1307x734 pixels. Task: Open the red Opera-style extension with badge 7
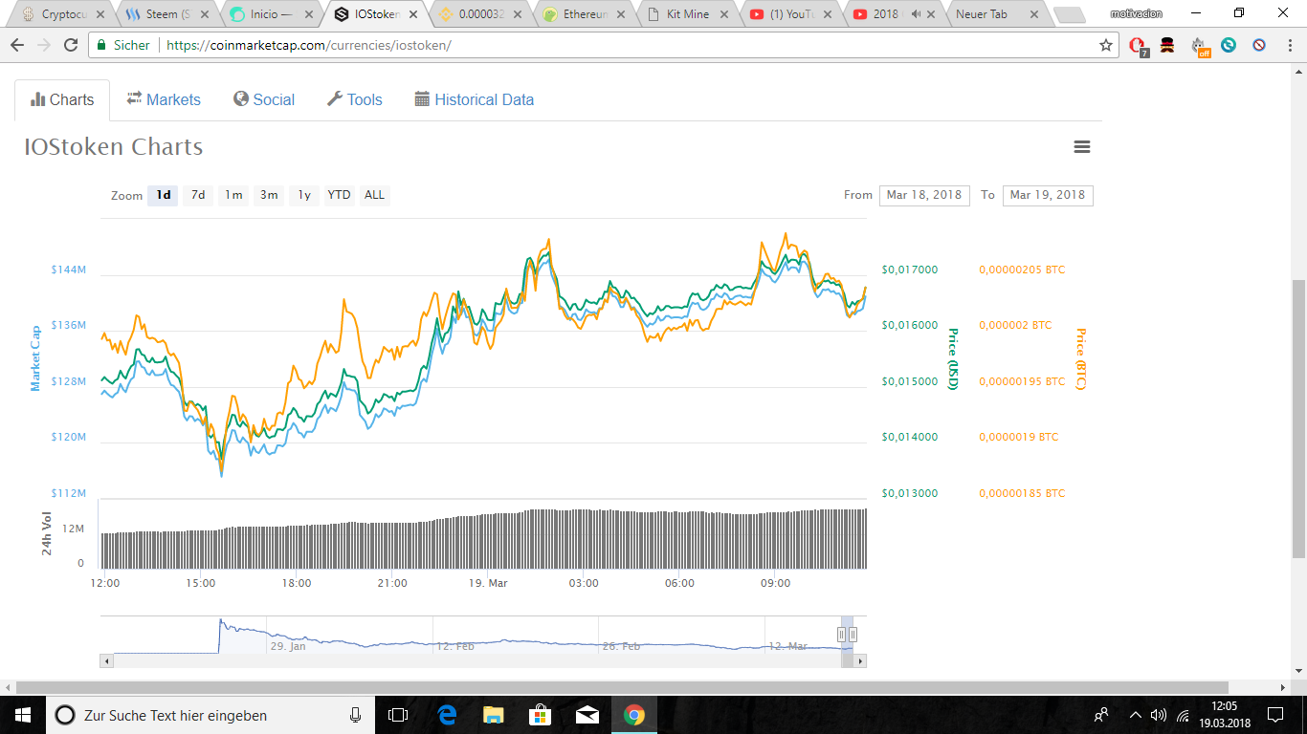pos(1138,46)
